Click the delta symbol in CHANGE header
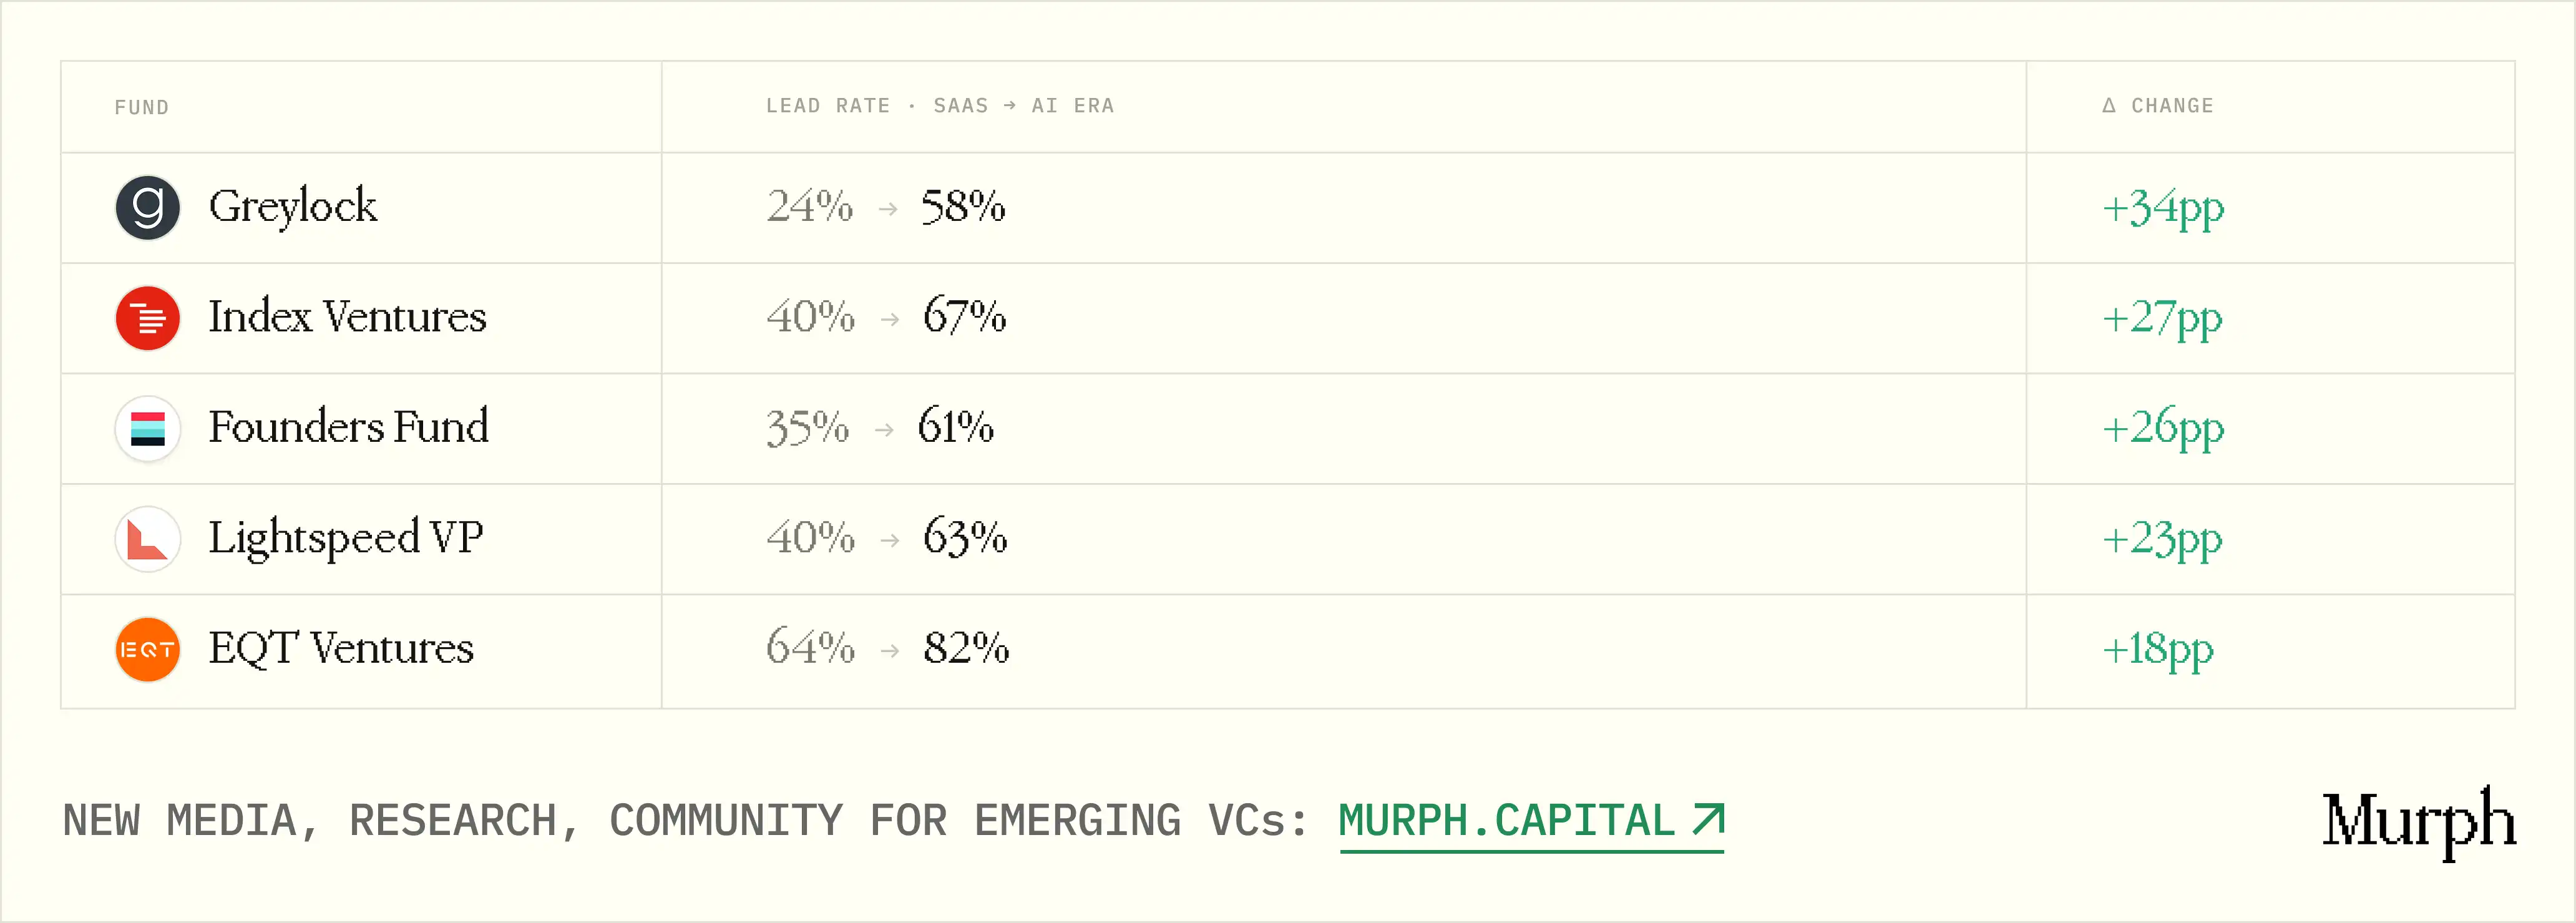Image resolution: width=2576 pixels, height=923 pixels. 2109,105
